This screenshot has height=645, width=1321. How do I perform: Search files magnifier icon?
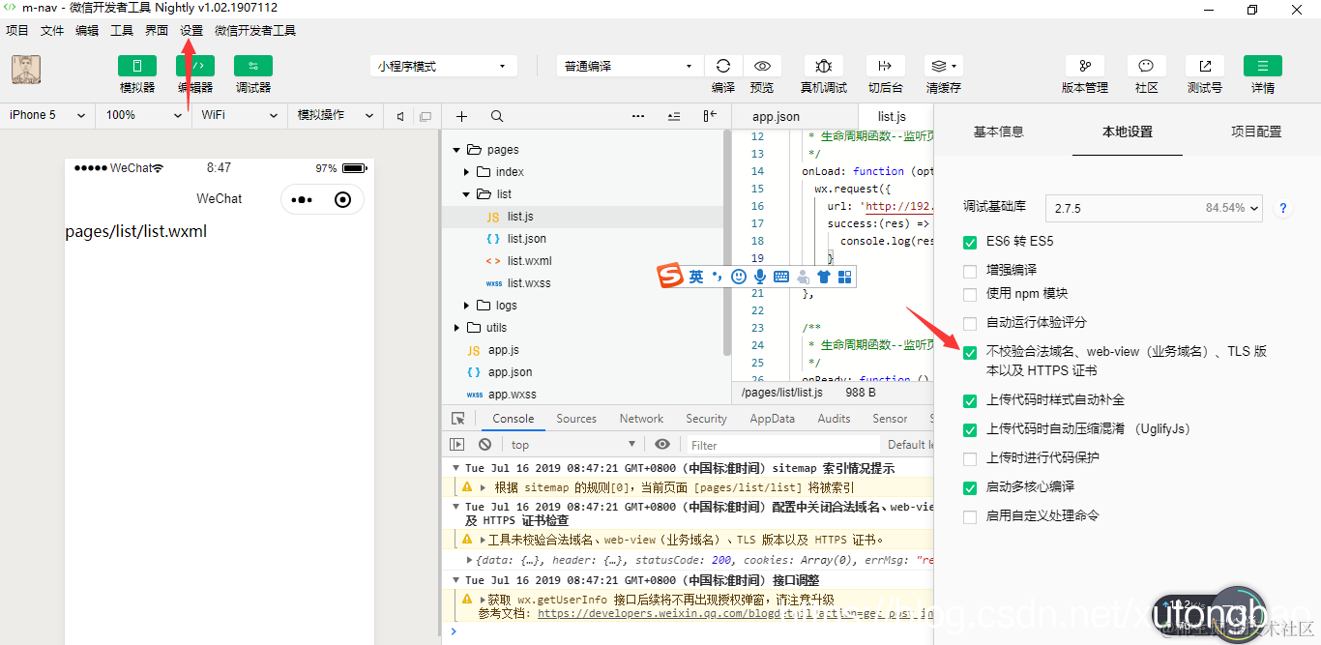tap(496, 116)
